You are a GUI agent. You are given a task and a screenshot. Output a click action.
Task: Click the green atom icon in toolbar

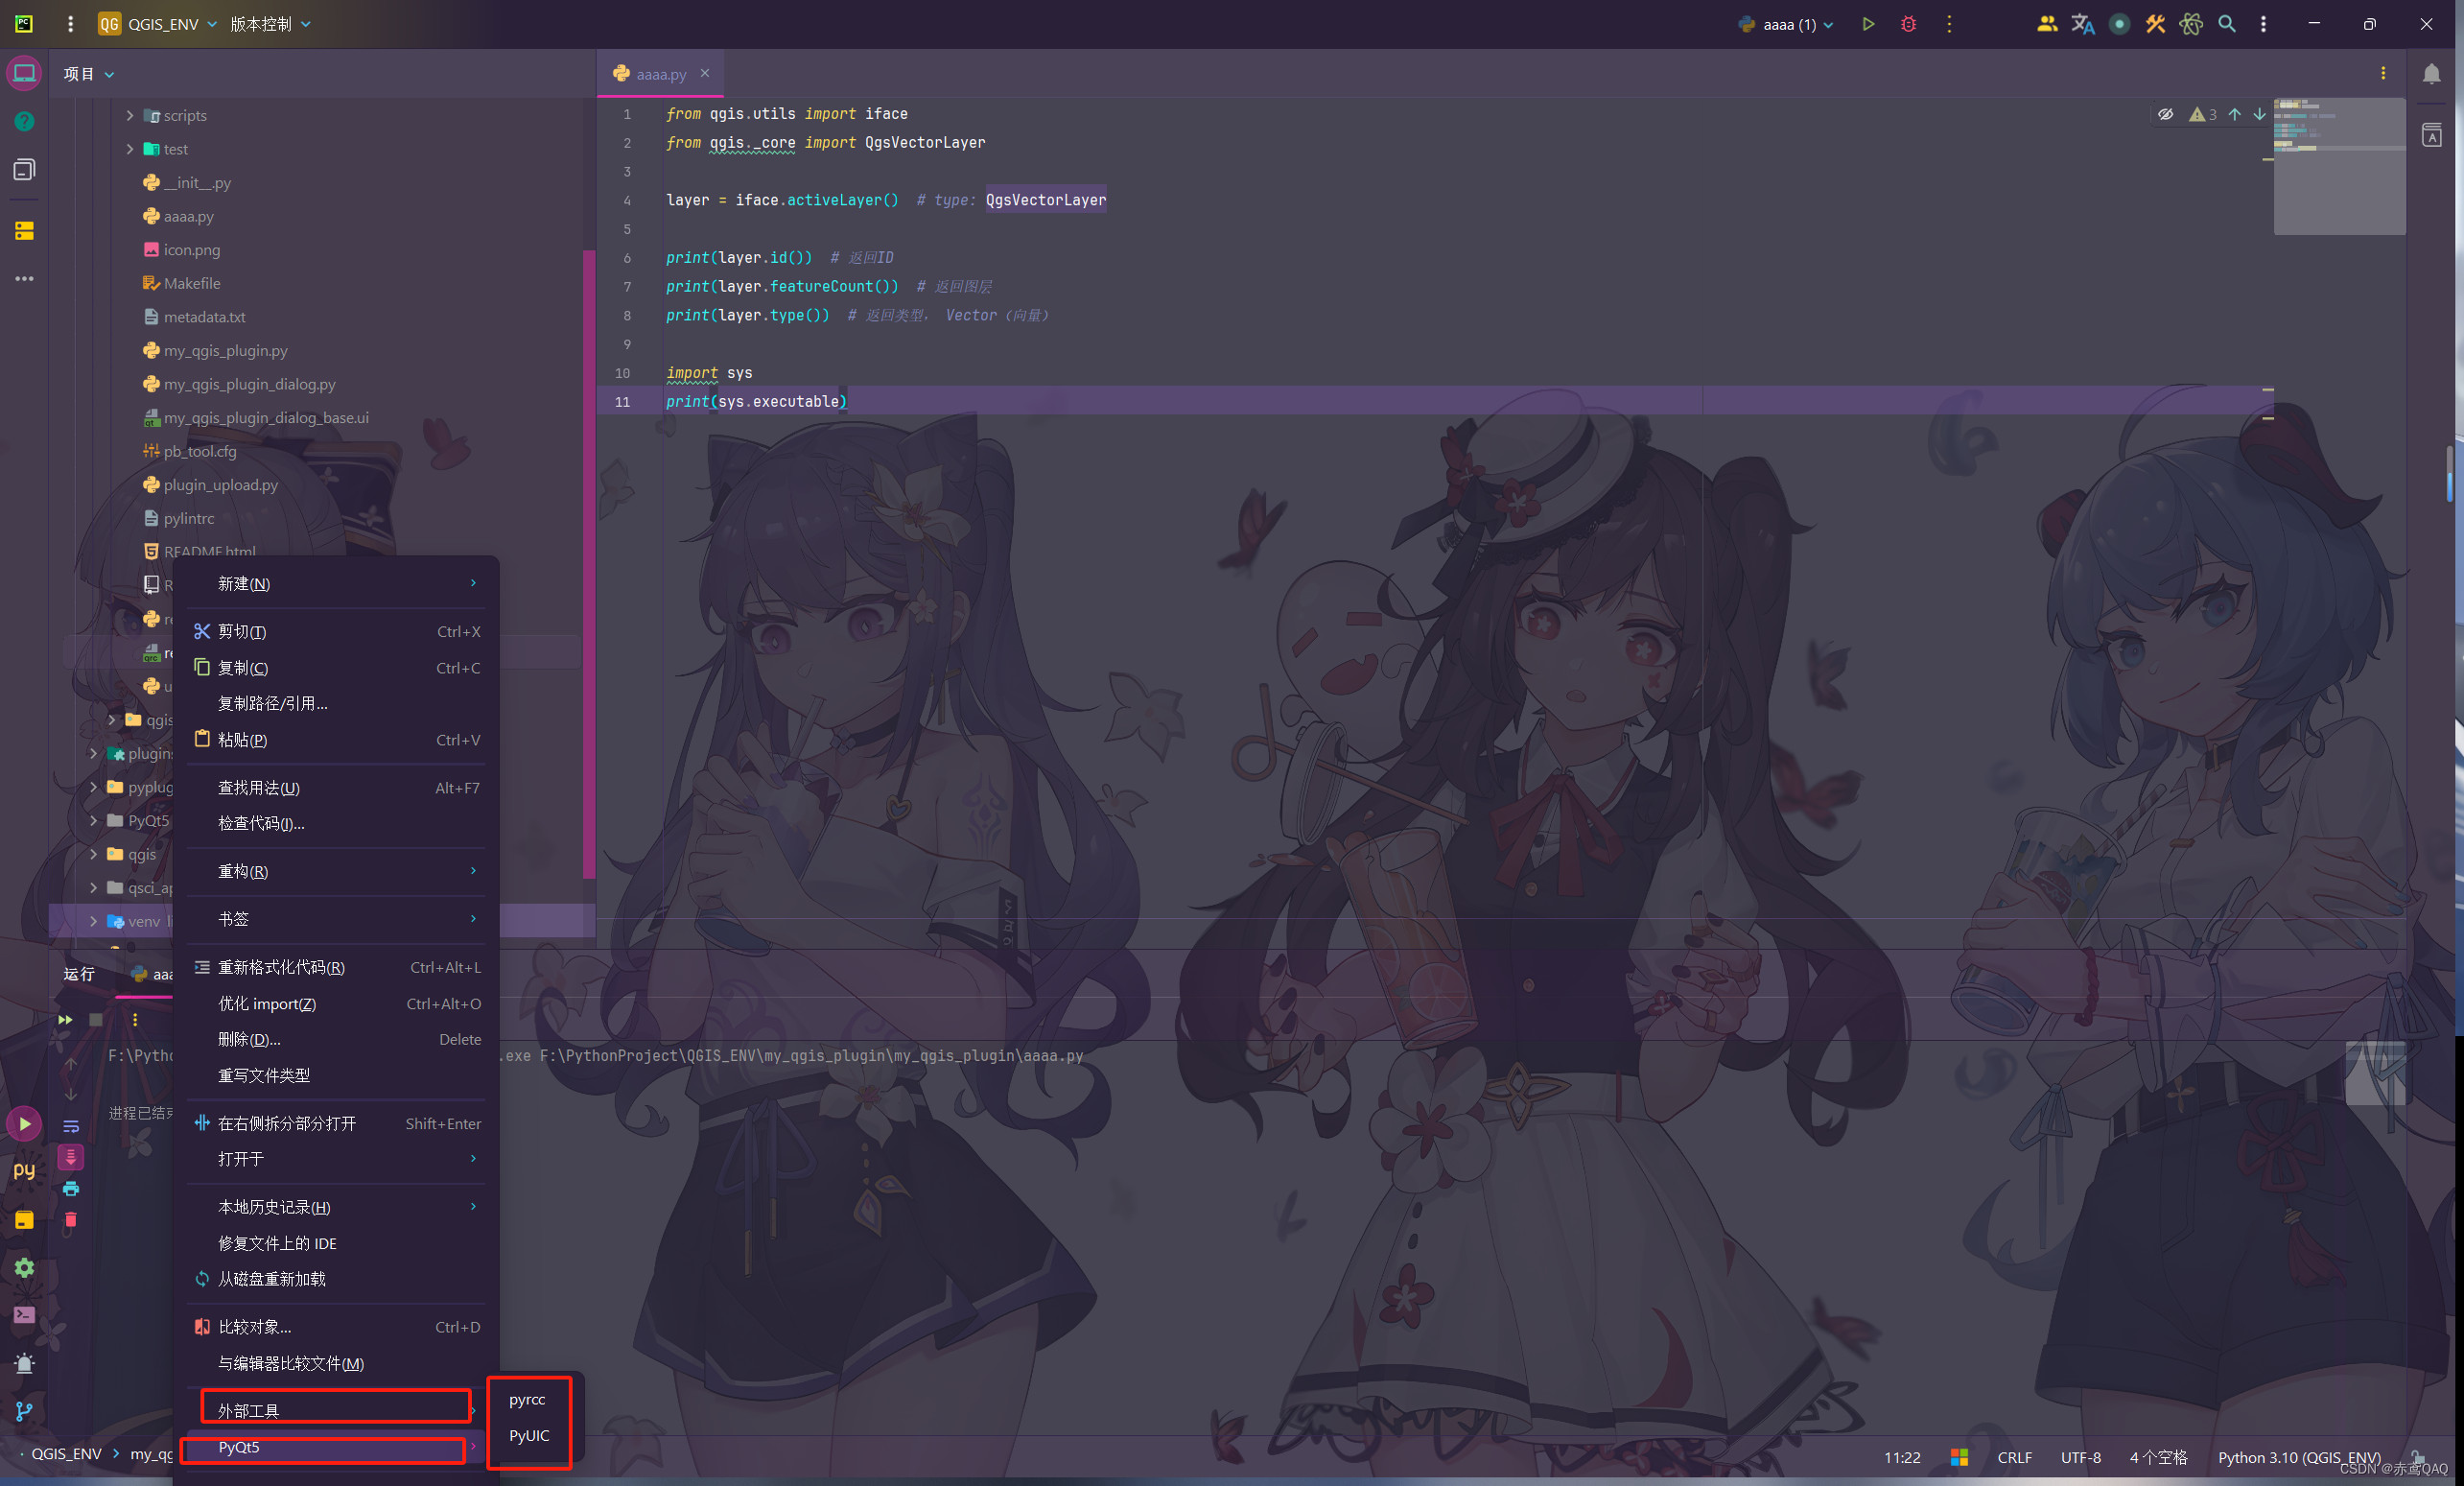pyautogui.click(x=2191, y=24)
